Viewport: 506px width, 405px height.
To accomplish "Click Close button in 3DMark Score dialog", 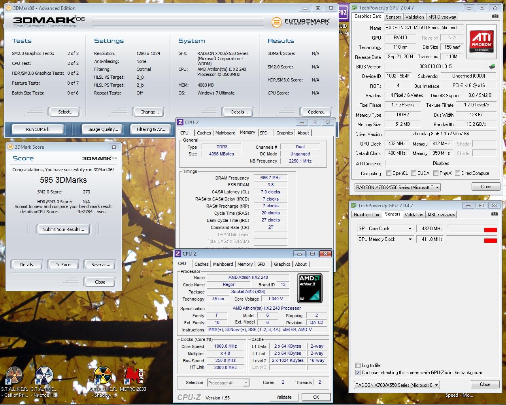I will [100, 282].
